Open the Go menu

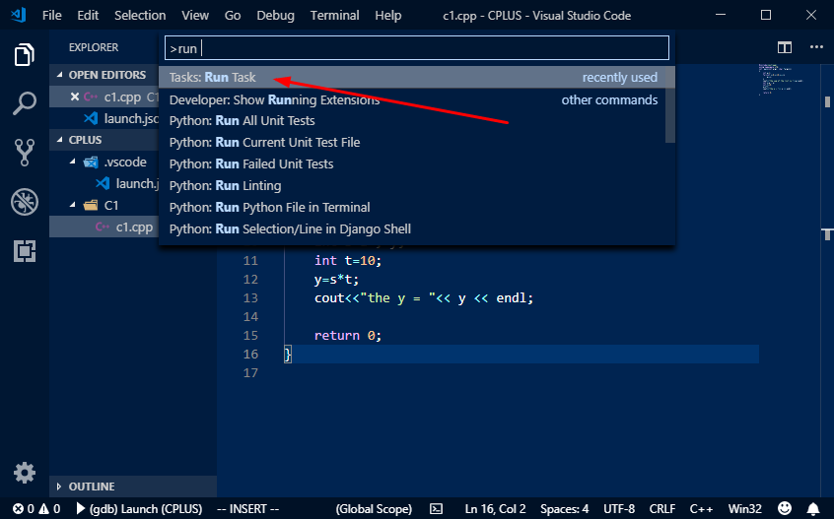233,16
